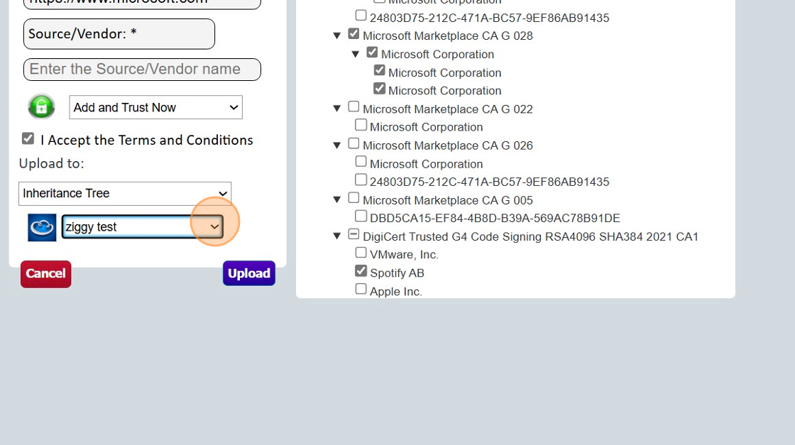
Task: Uncheck Spotify AB
Action: (x=361, y=270)
